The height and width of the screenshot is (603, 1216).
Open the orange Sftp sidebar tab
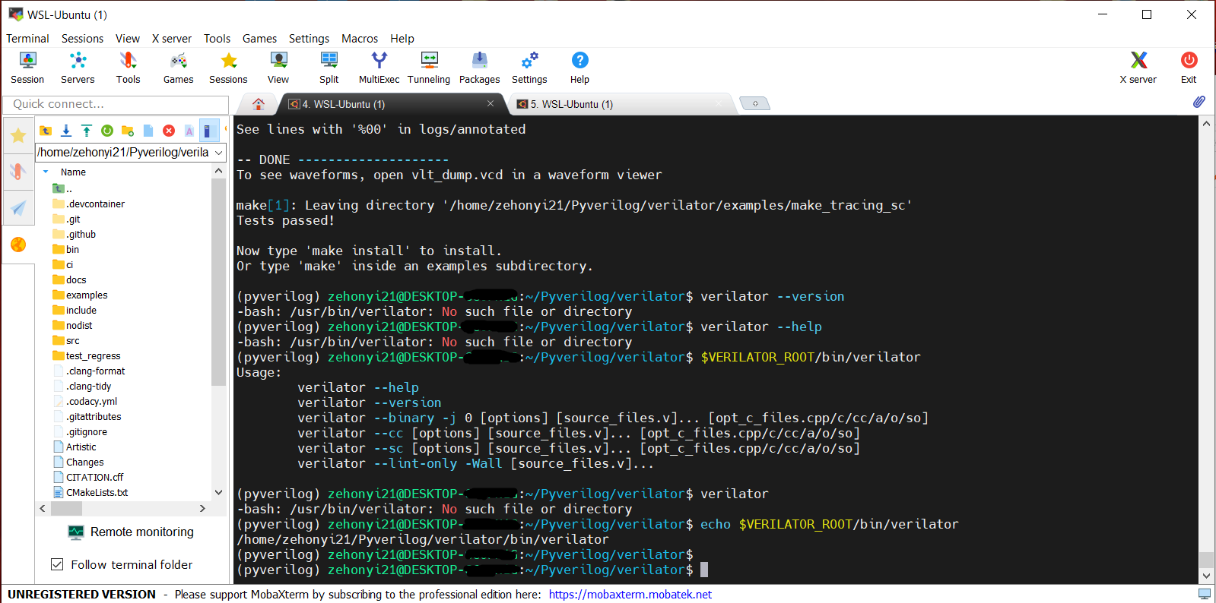[x=18, y=245]
